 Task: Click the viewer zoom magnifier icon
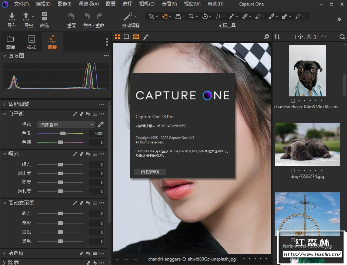click(266, 37)
